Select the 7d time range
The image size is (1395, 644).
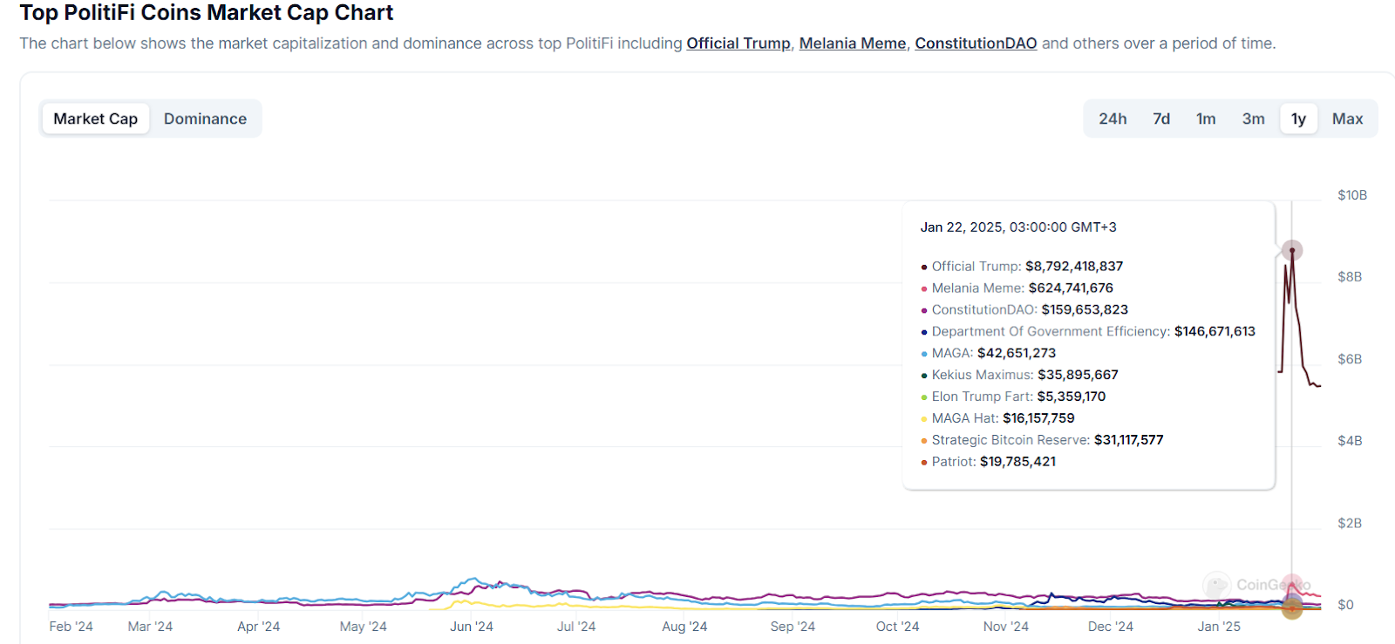[1161, 119]
